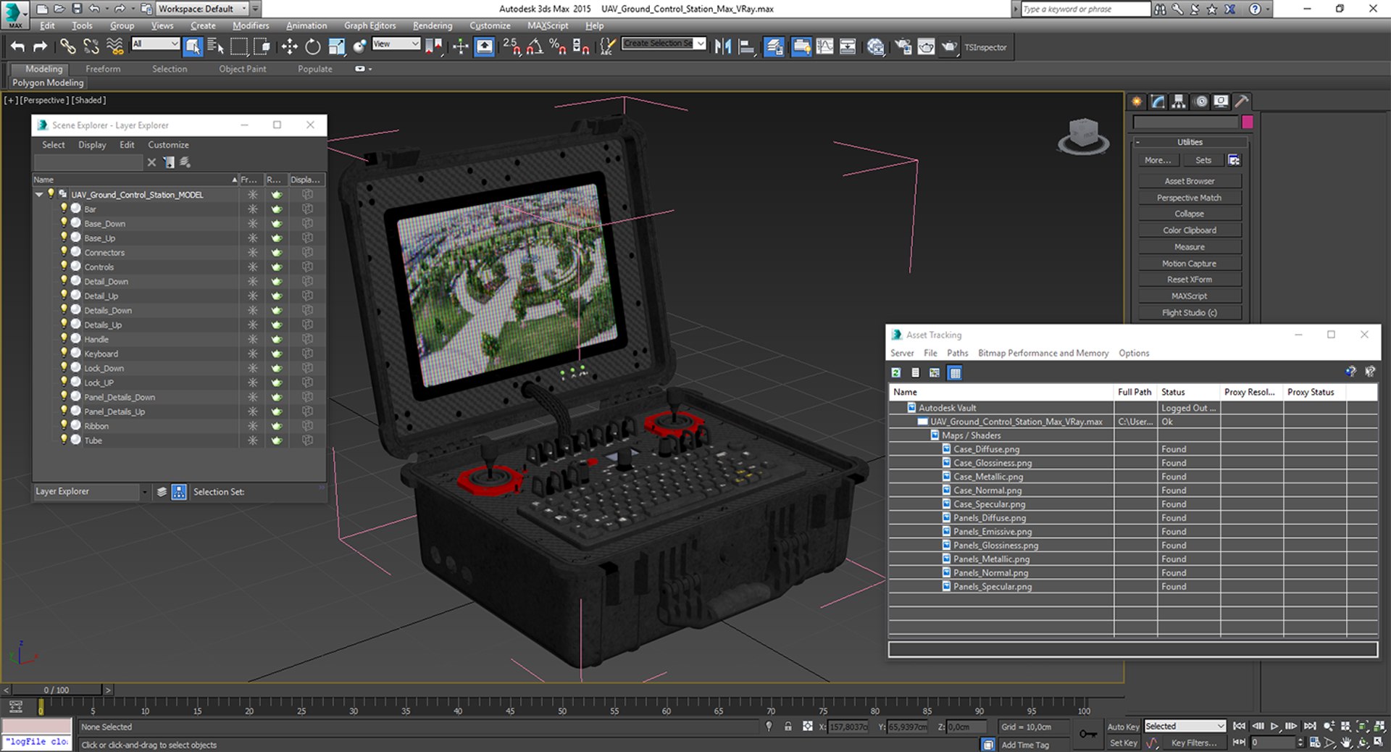This screenshot has width=1391, height=752.
Task: Activate the Select Object tool
Action: (193, 47)
